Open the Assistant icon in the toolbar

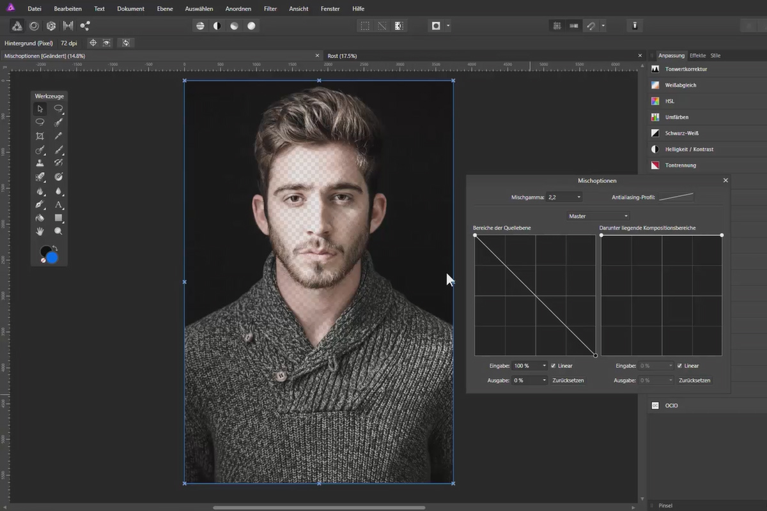coord(635,26)
